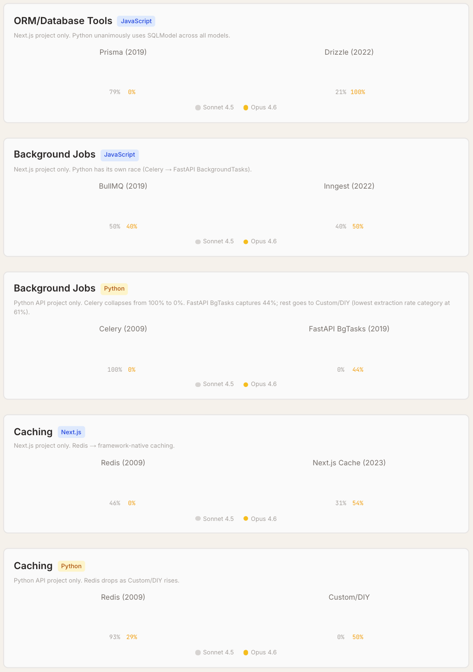473x672 pixels.
Task: Click the Python tag beside Caching
Action: 71,566
